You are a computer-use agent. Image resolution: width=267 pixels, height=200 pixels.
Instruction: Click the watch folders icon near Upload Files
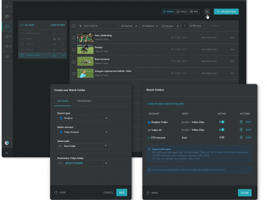click(207, 12)
